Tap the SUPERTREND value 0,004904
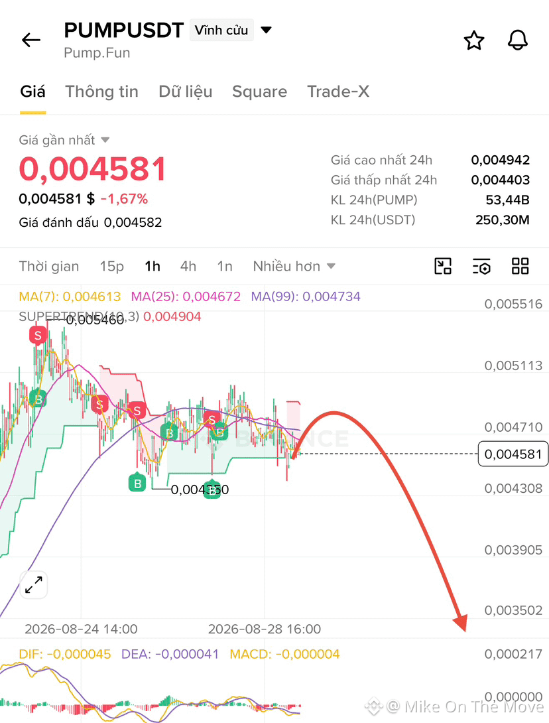 tap(172, 316)
